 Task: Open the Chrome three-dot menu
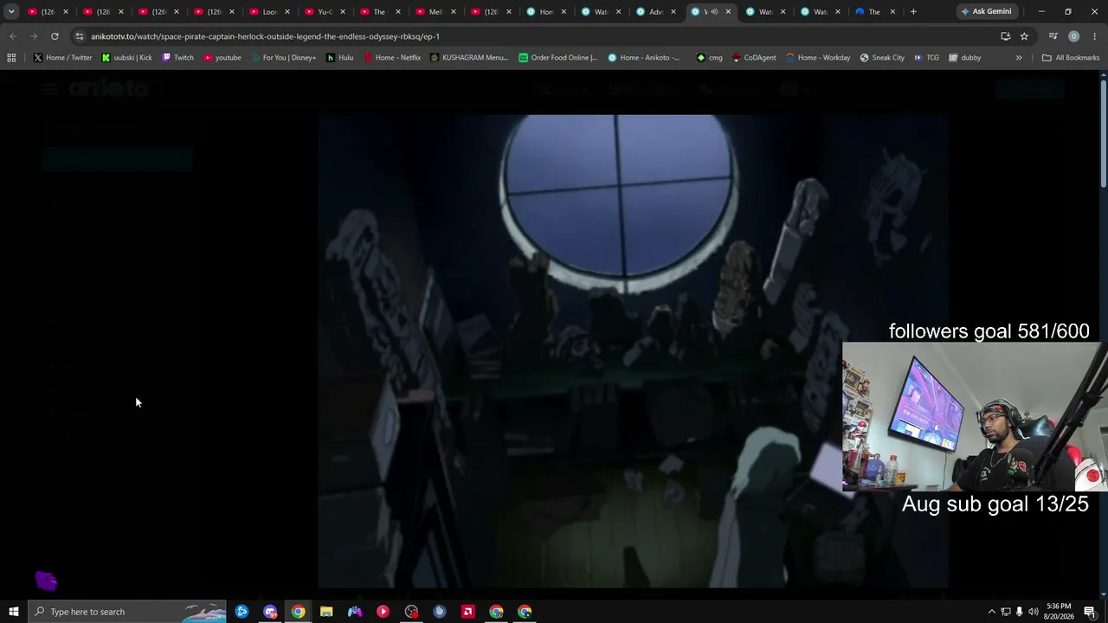pos(1093,36)
